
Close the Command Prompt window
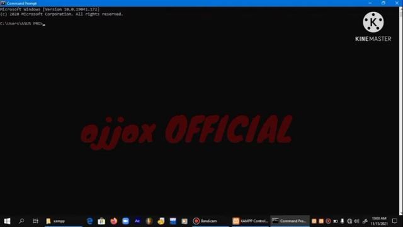[397, 3]
